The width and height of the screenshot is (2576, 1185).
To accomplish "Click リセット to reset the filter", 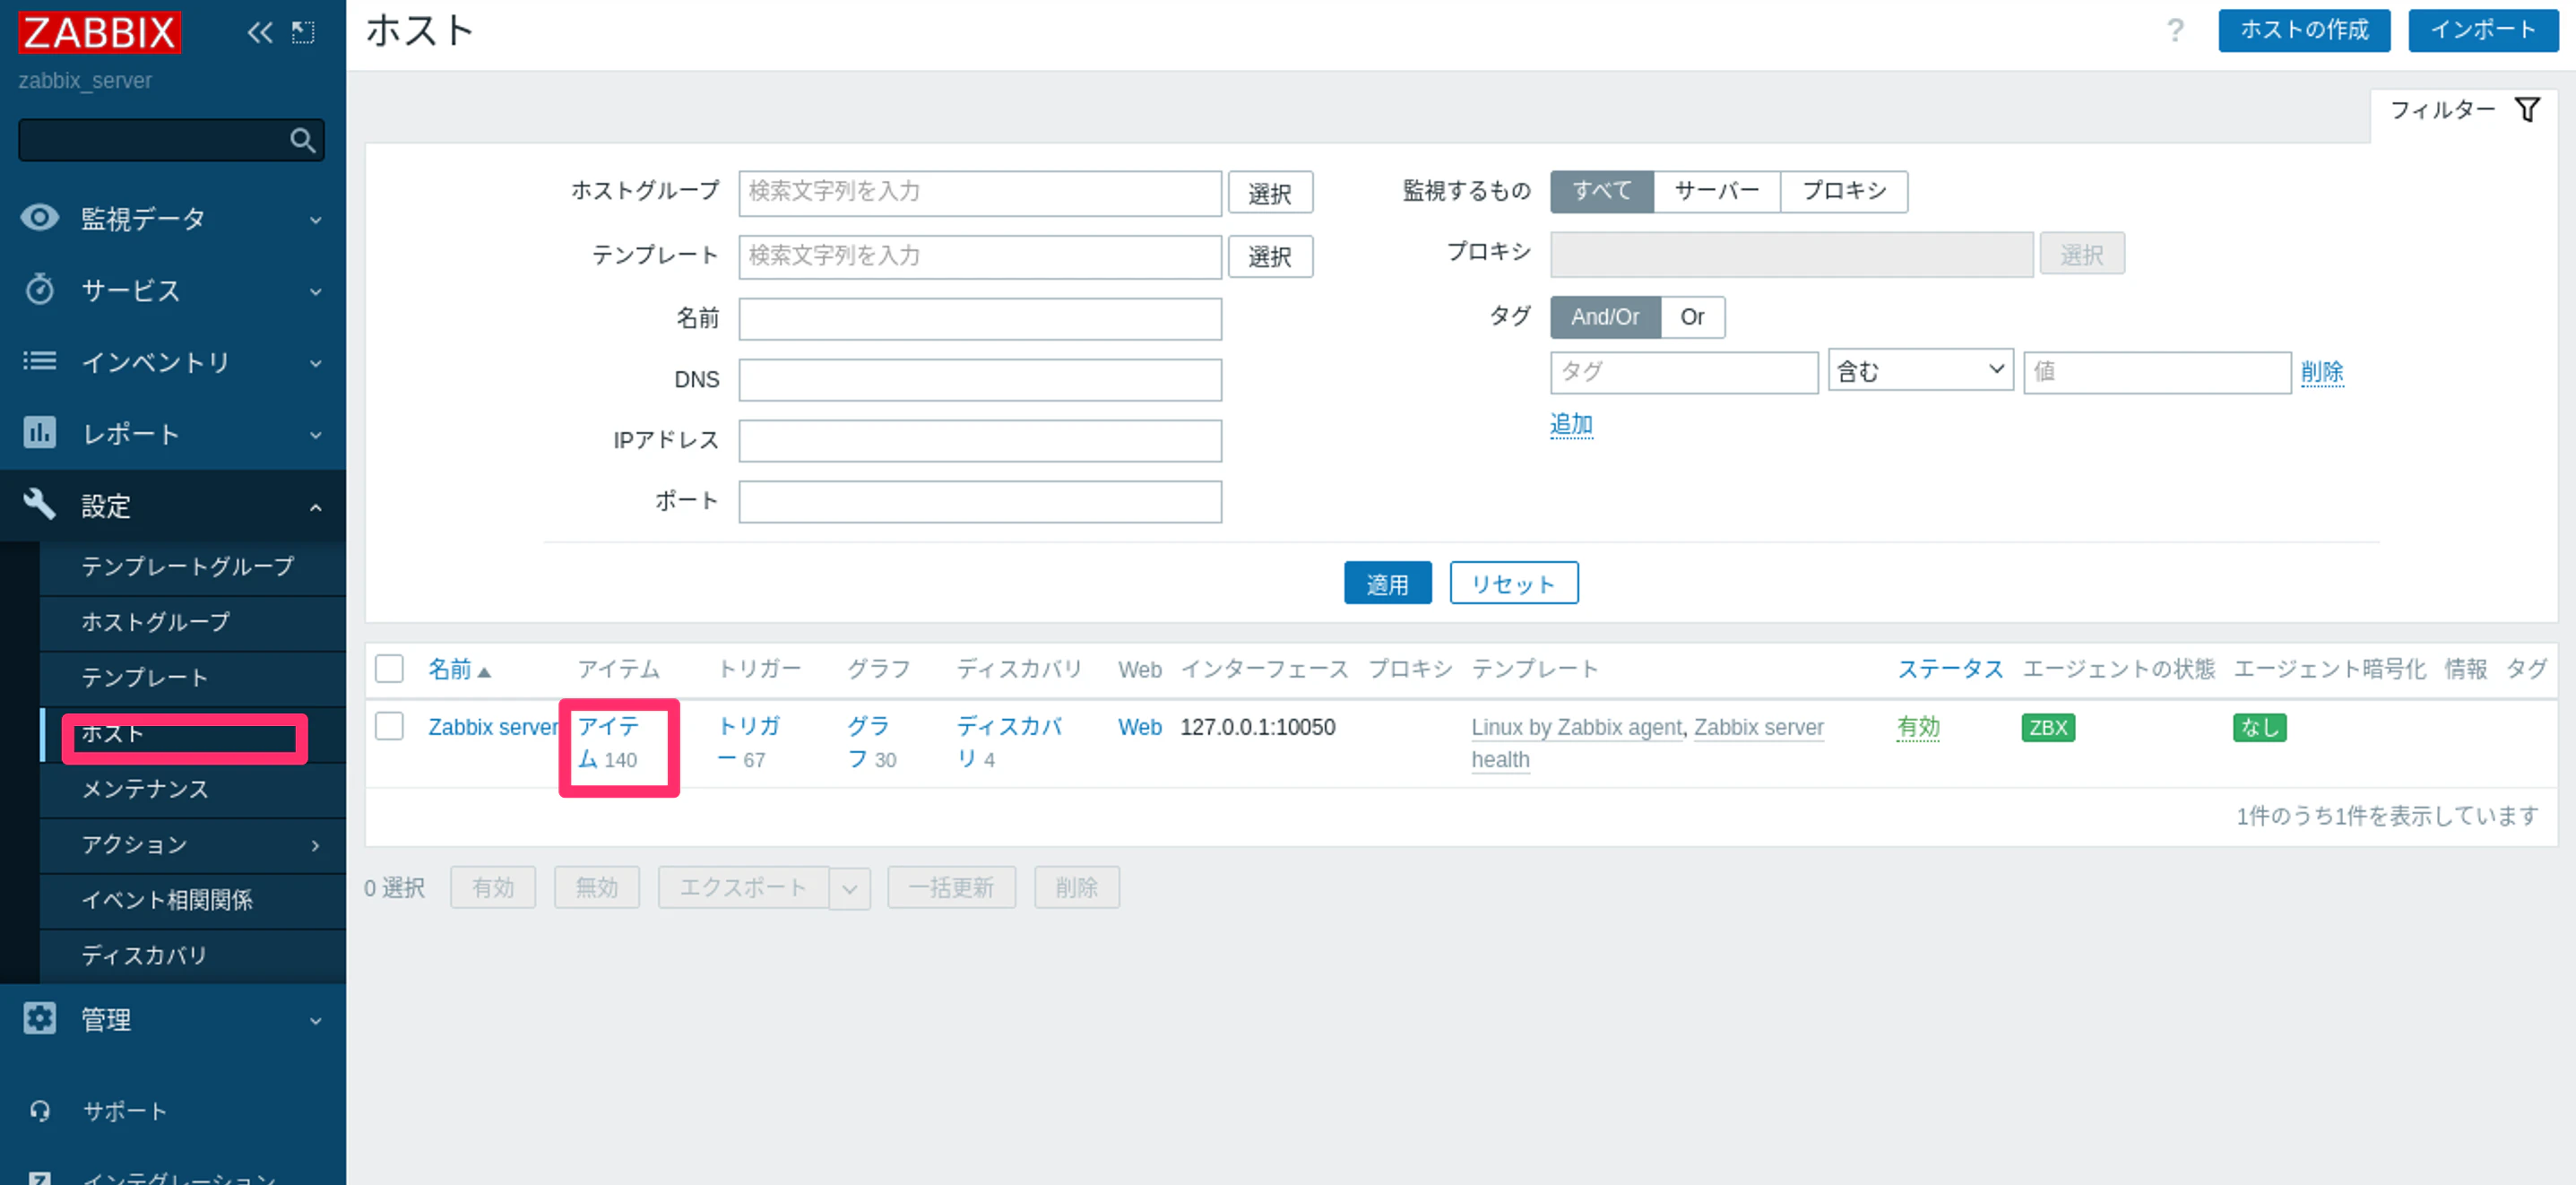I will (1514, 583).
